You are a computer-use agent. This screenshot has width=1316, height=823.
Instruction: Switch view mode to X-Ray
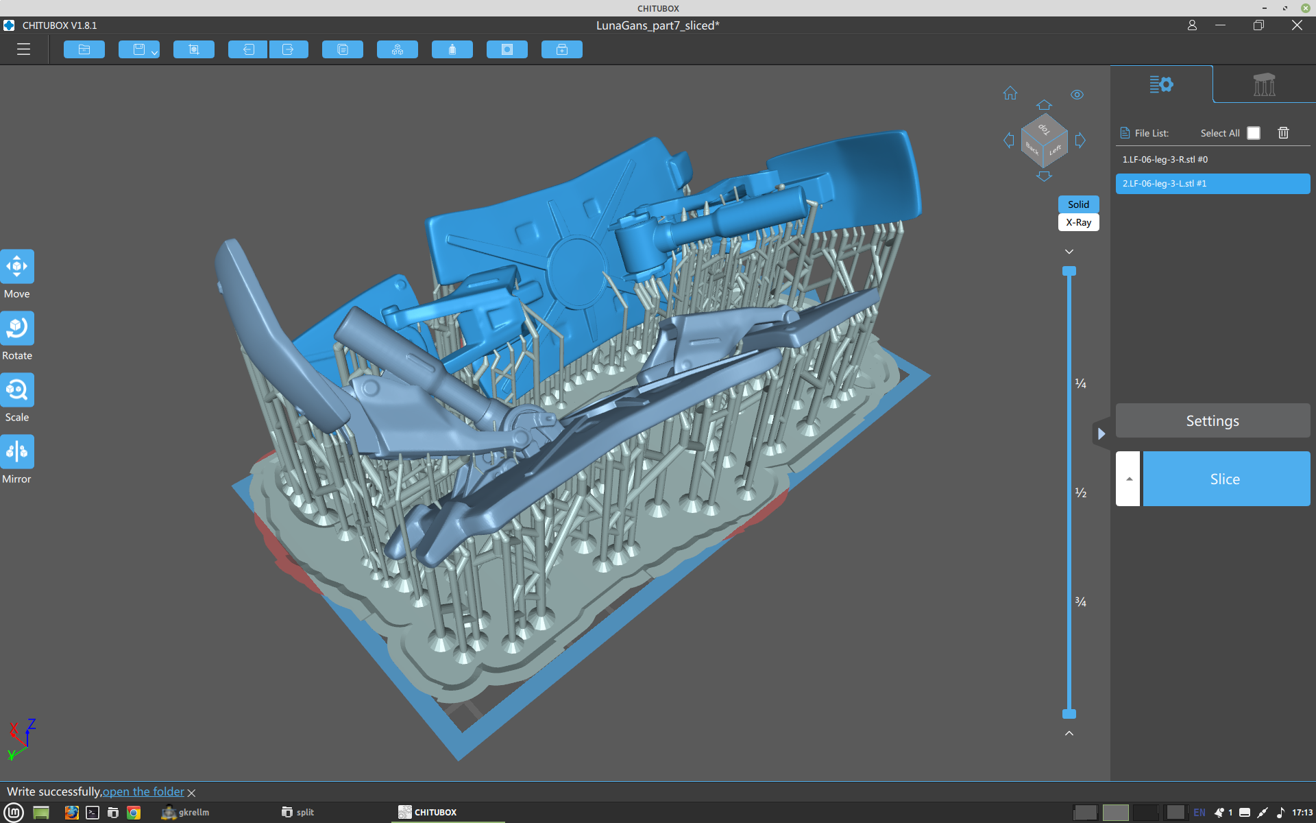1078,222
